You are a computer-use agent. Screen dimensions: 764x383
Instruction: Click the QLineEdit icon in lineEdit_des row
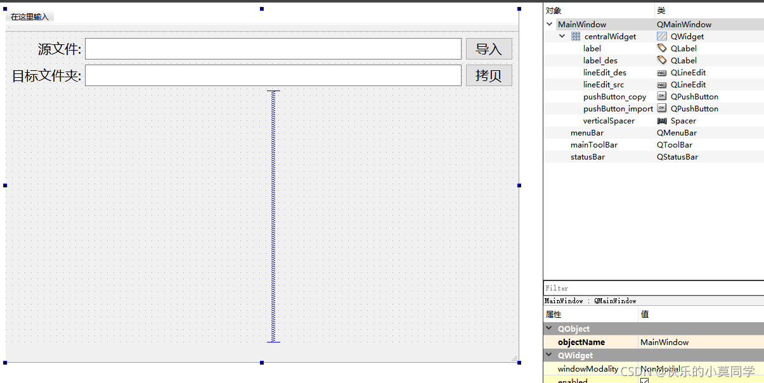(x=662, y=73)
